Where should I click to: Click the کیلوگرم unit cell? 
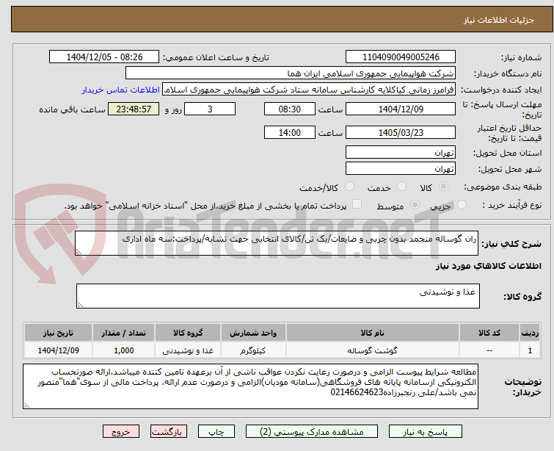tap(253, 350)
